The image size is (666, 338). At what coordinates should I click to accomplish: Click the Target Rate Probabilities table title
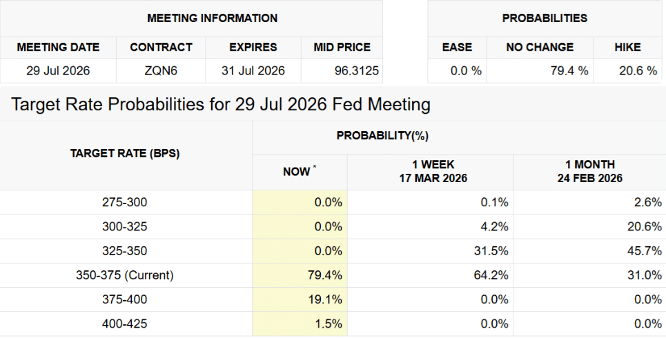pyautogui.click(x=221, y=105)
